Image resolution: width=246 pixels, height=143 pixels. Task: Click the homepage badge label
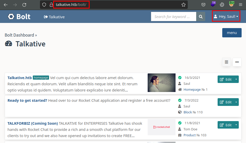point(41,78)
